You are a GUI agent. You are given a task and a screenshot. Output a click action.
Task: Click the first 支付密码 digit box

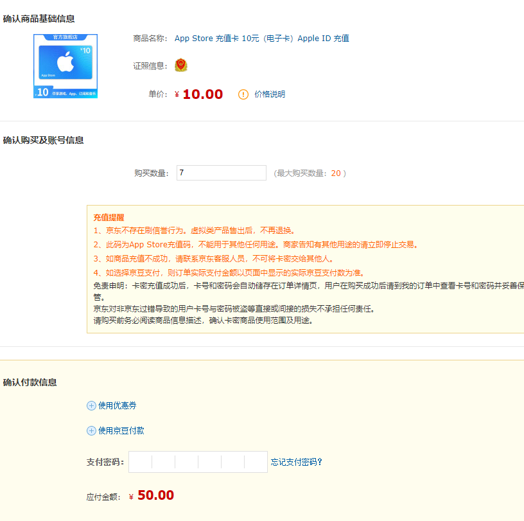(141, 462)
